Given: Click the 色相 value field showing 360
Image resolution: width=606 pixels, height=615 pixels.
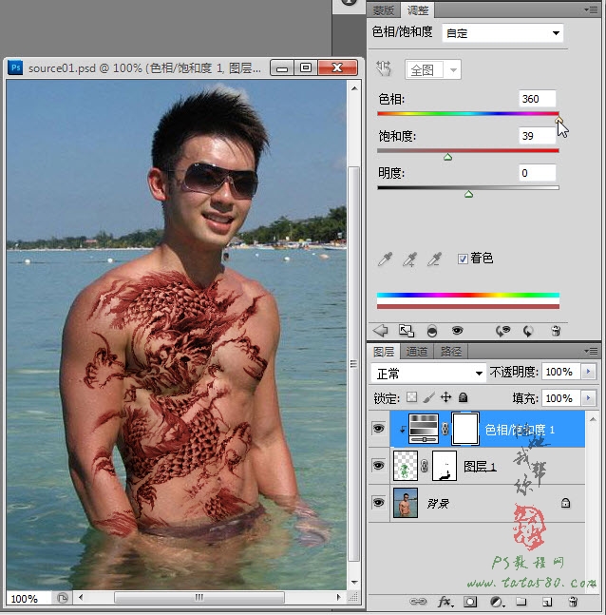Looking at the screenshot, I should click(x=537, y=99).
